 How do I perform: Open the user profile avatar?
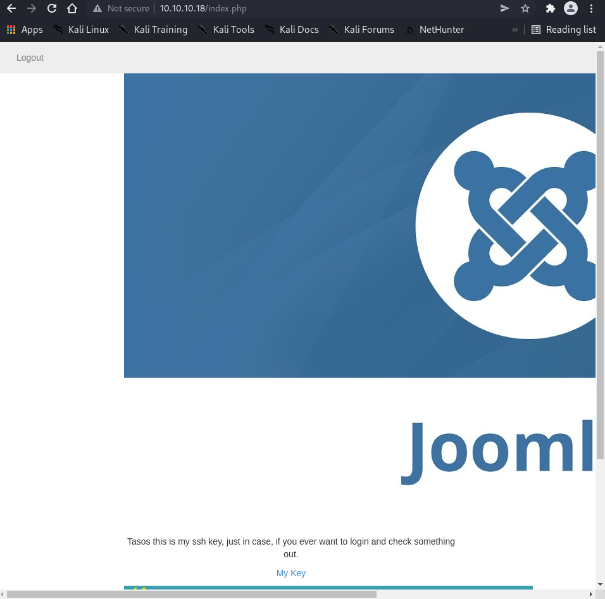tap(571, 9)
